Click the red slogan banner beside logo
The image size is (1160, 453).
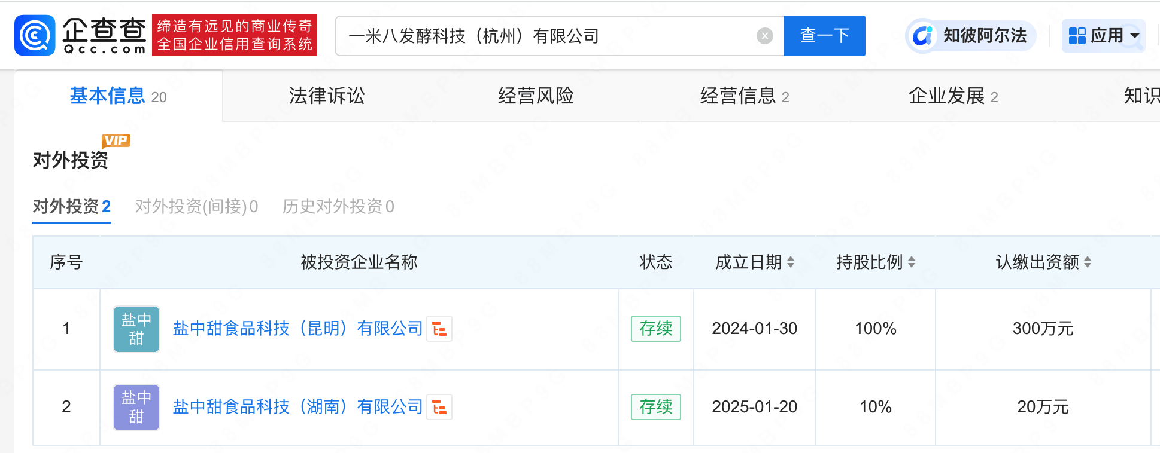235,35
